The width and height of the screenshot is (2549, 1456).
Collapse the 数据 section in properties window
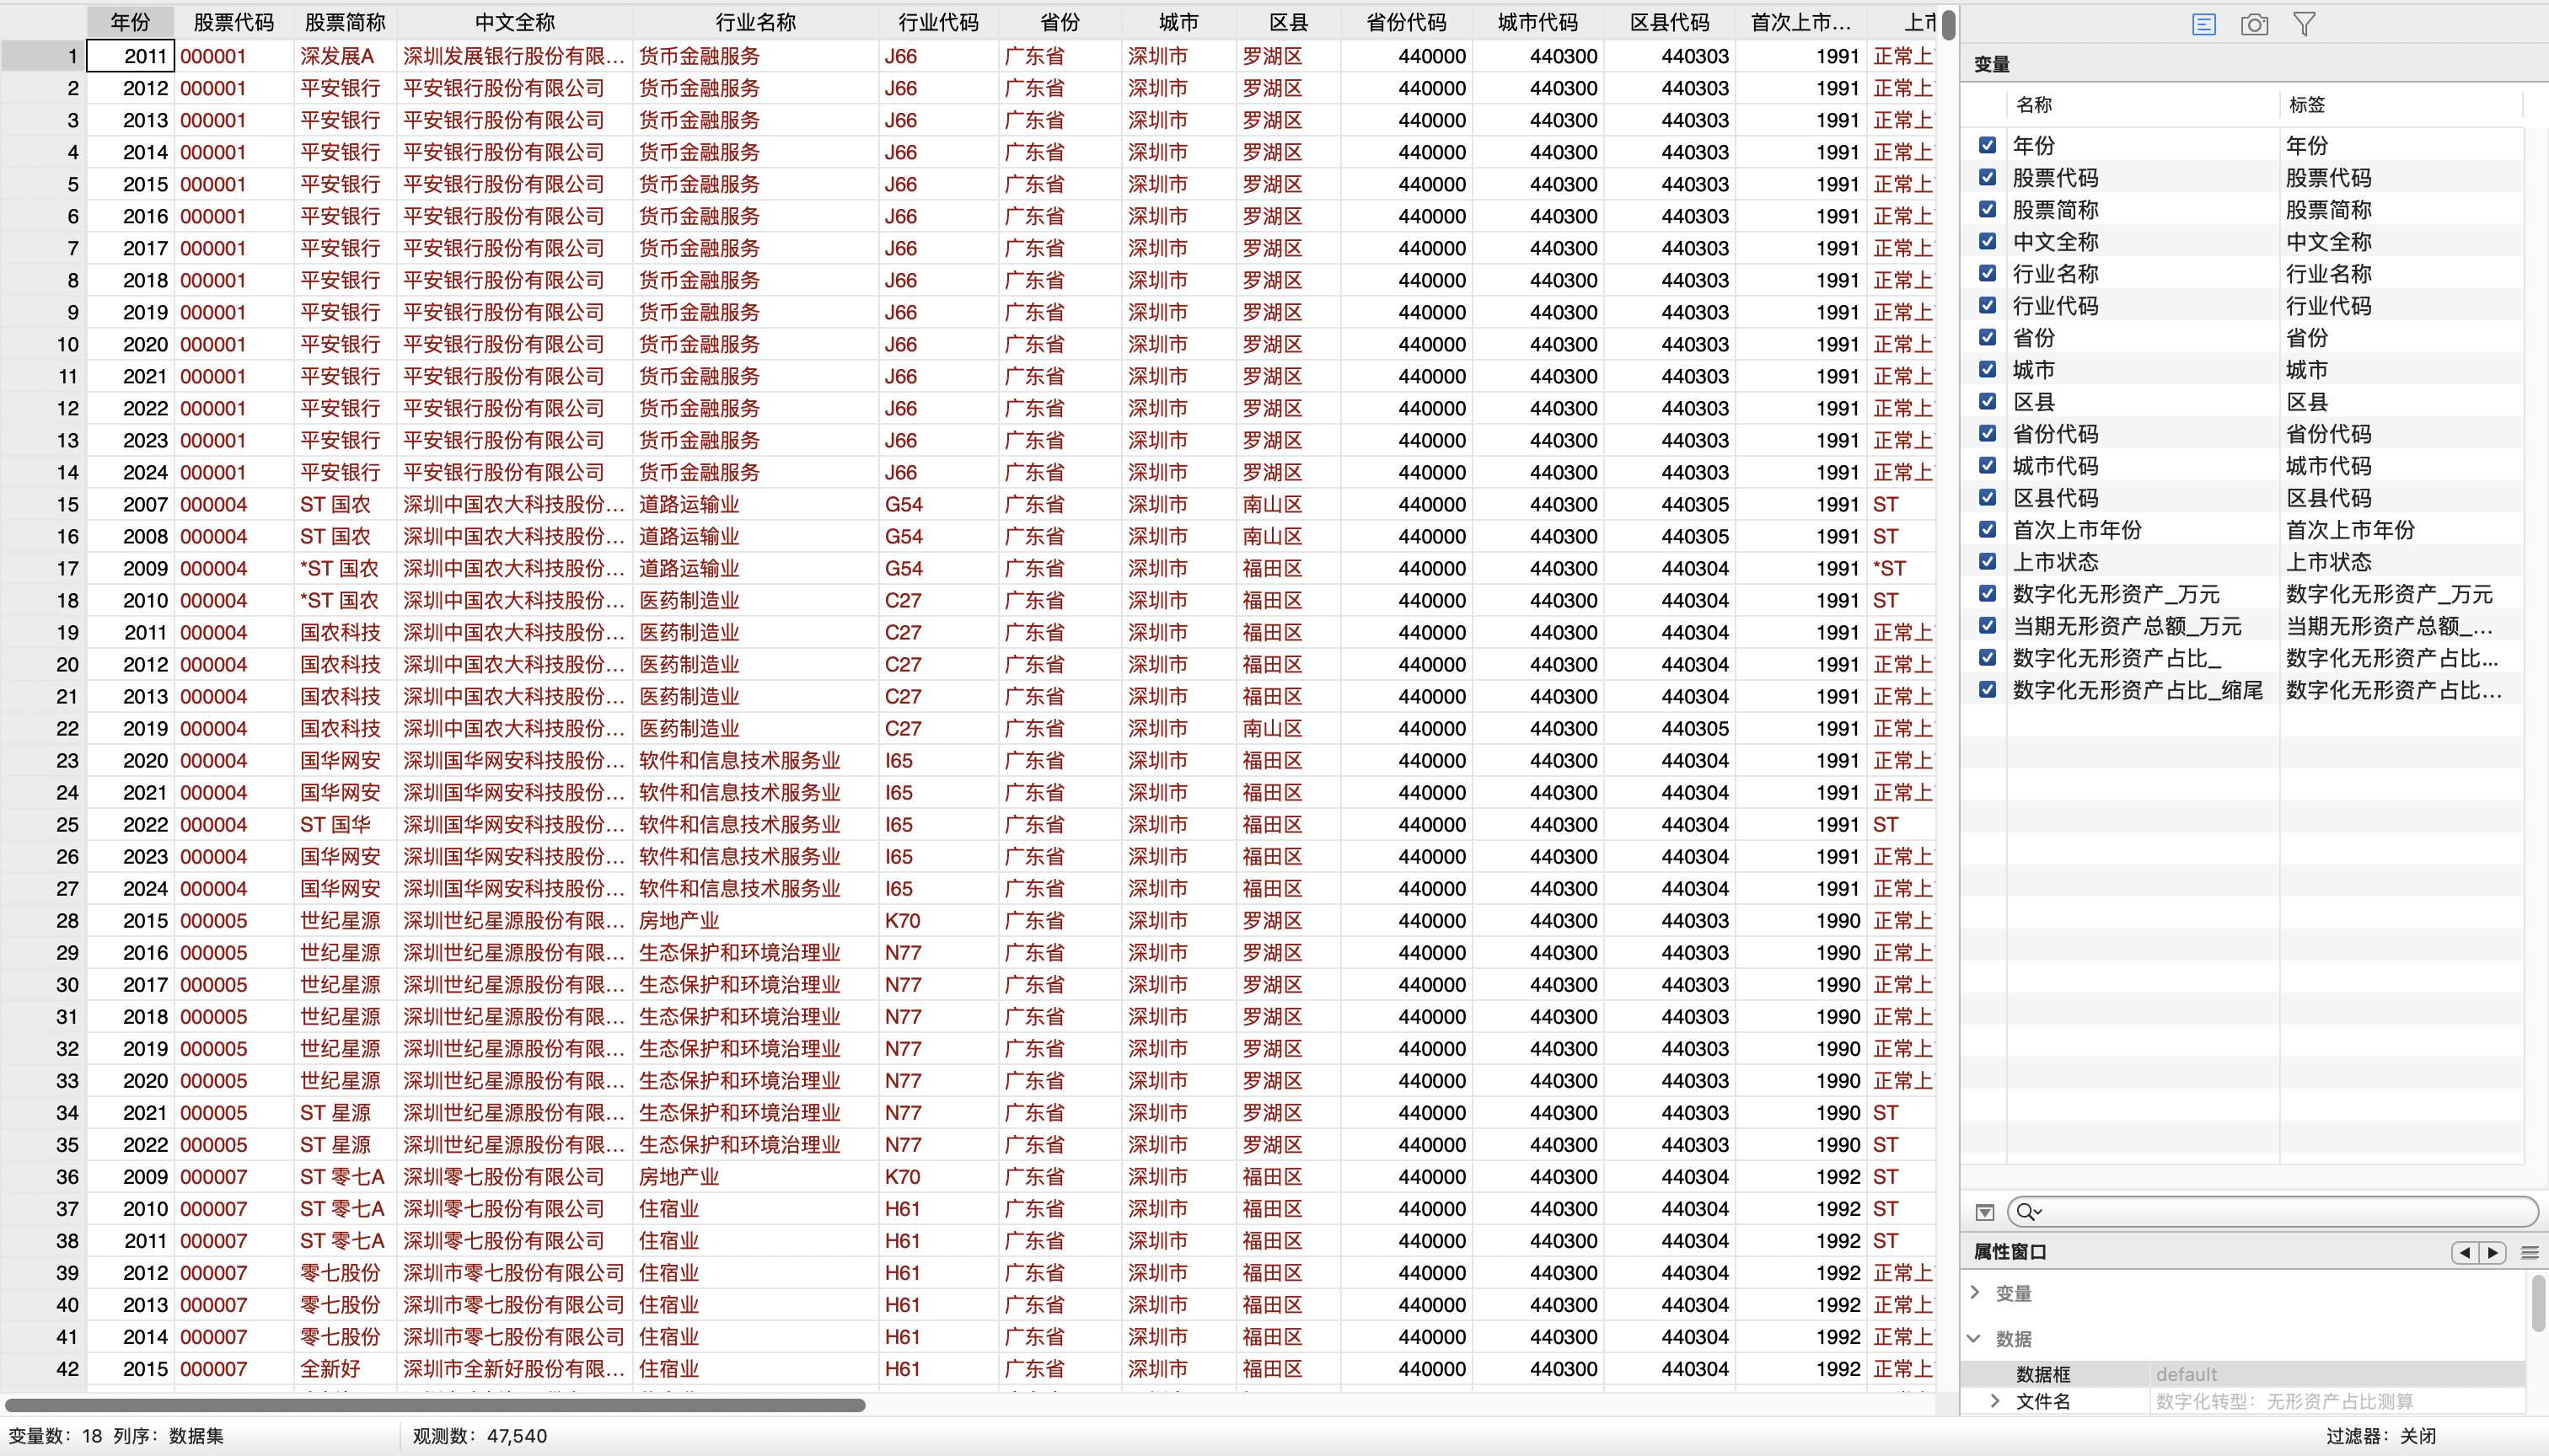[x=1975, y=1338]
